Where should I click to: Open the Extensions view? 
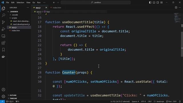coord(3,43)
